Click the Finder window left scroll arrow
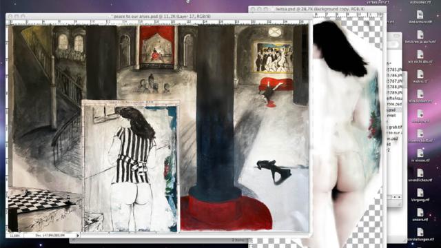This screenshot has height=248, width=441. (x=395, y=198)
